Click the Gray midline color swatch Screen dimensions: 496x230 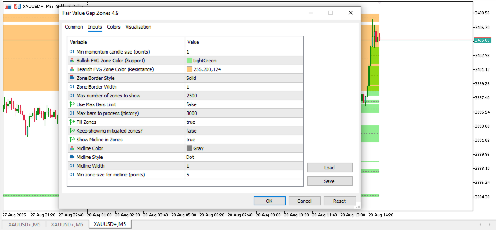(x=190, y=148)
